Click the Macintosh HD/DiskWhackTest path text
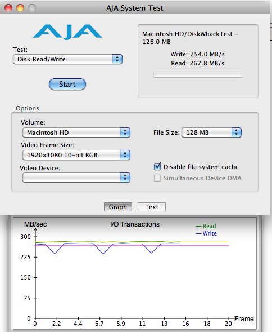272x332 pixels. click(x=190, y=38)
